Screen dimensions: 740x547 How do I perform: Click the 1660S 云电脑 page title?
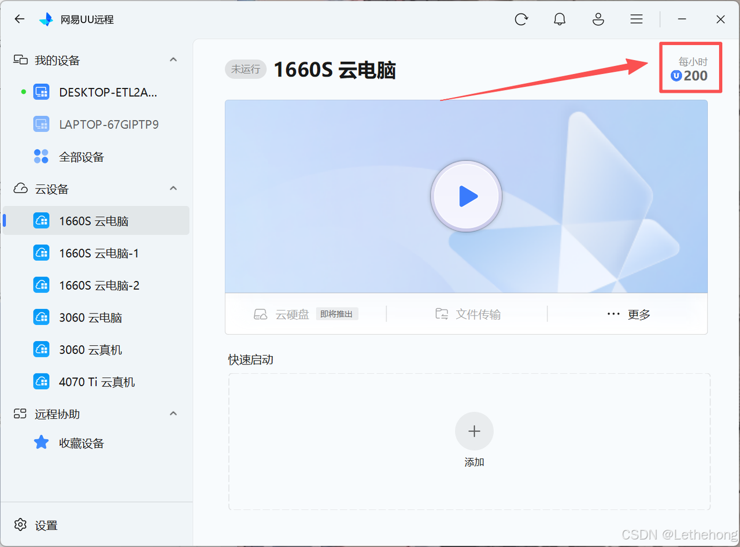(x=335, y=70)
